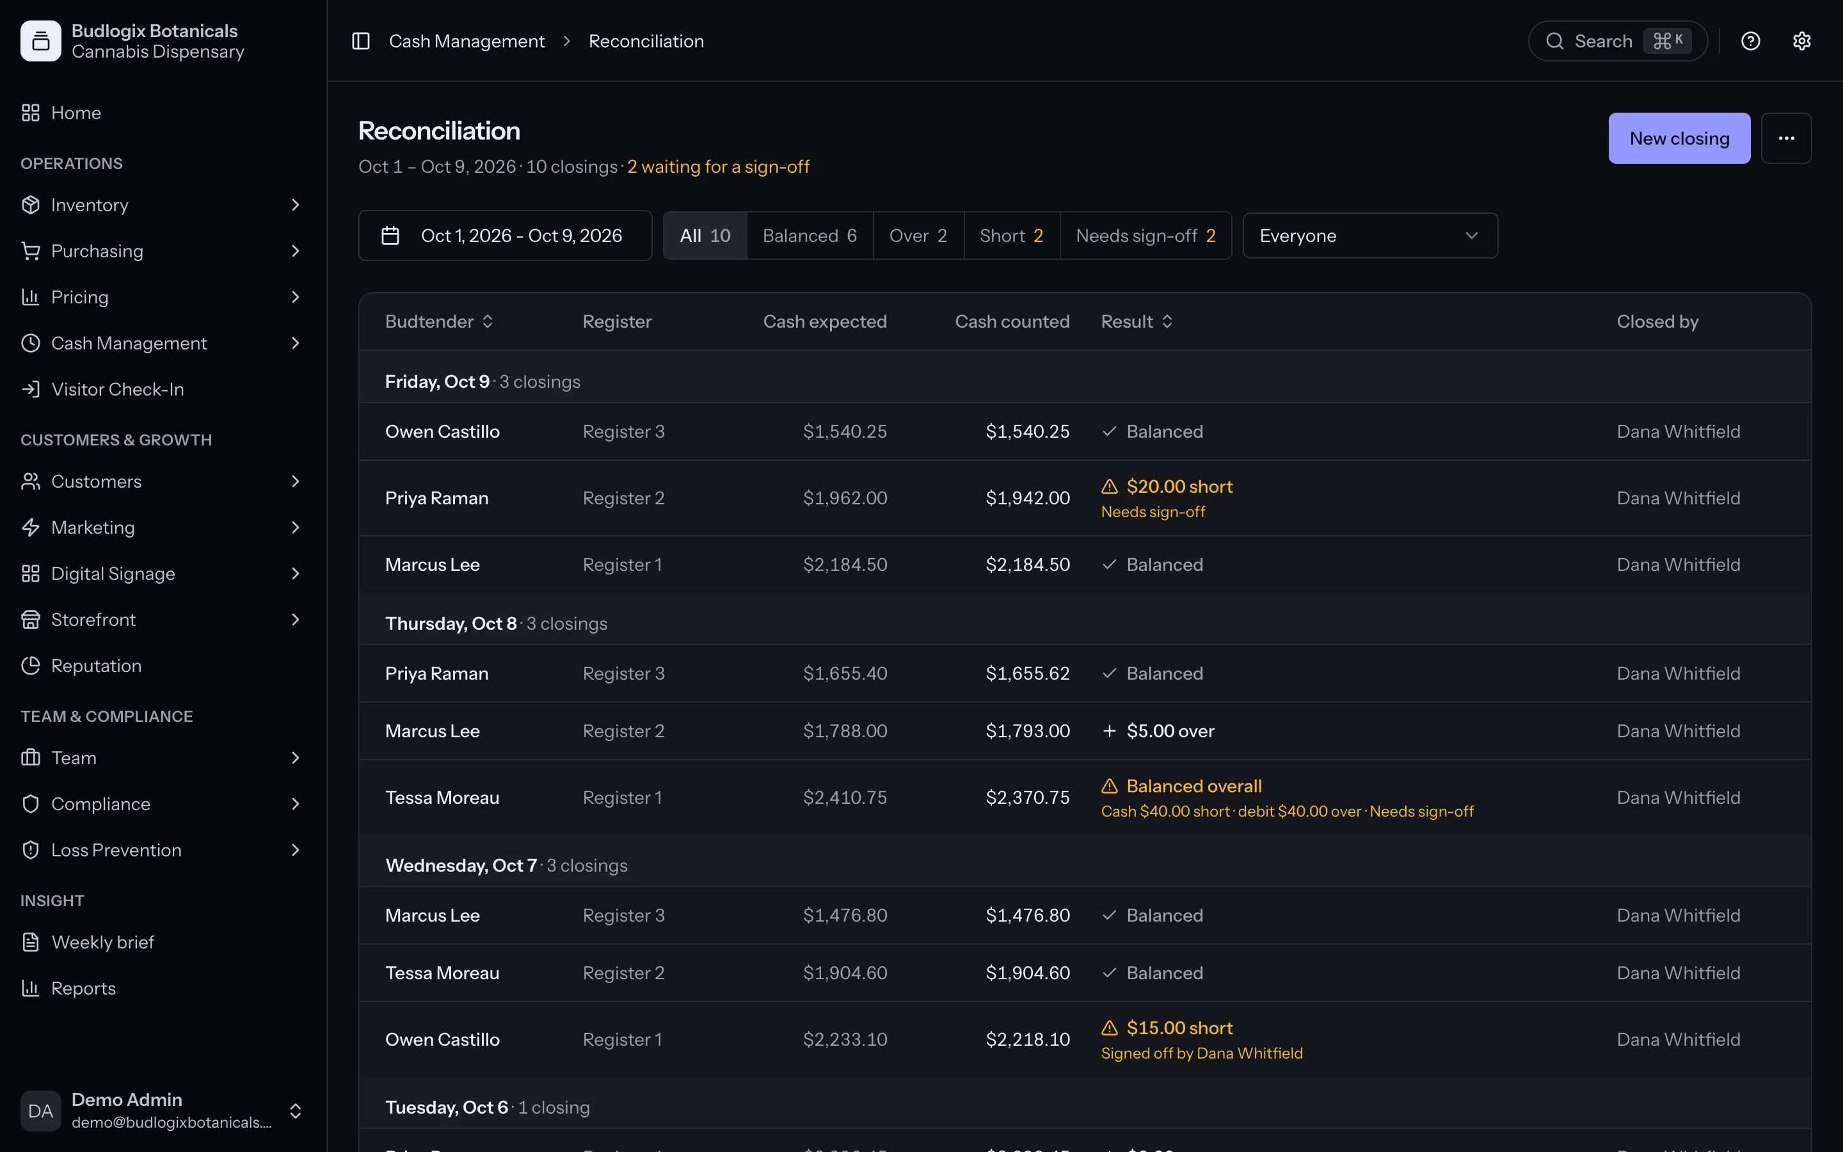Select the All 10 filter tab
Screen dimensions: 1843x1152
point(705,236)
